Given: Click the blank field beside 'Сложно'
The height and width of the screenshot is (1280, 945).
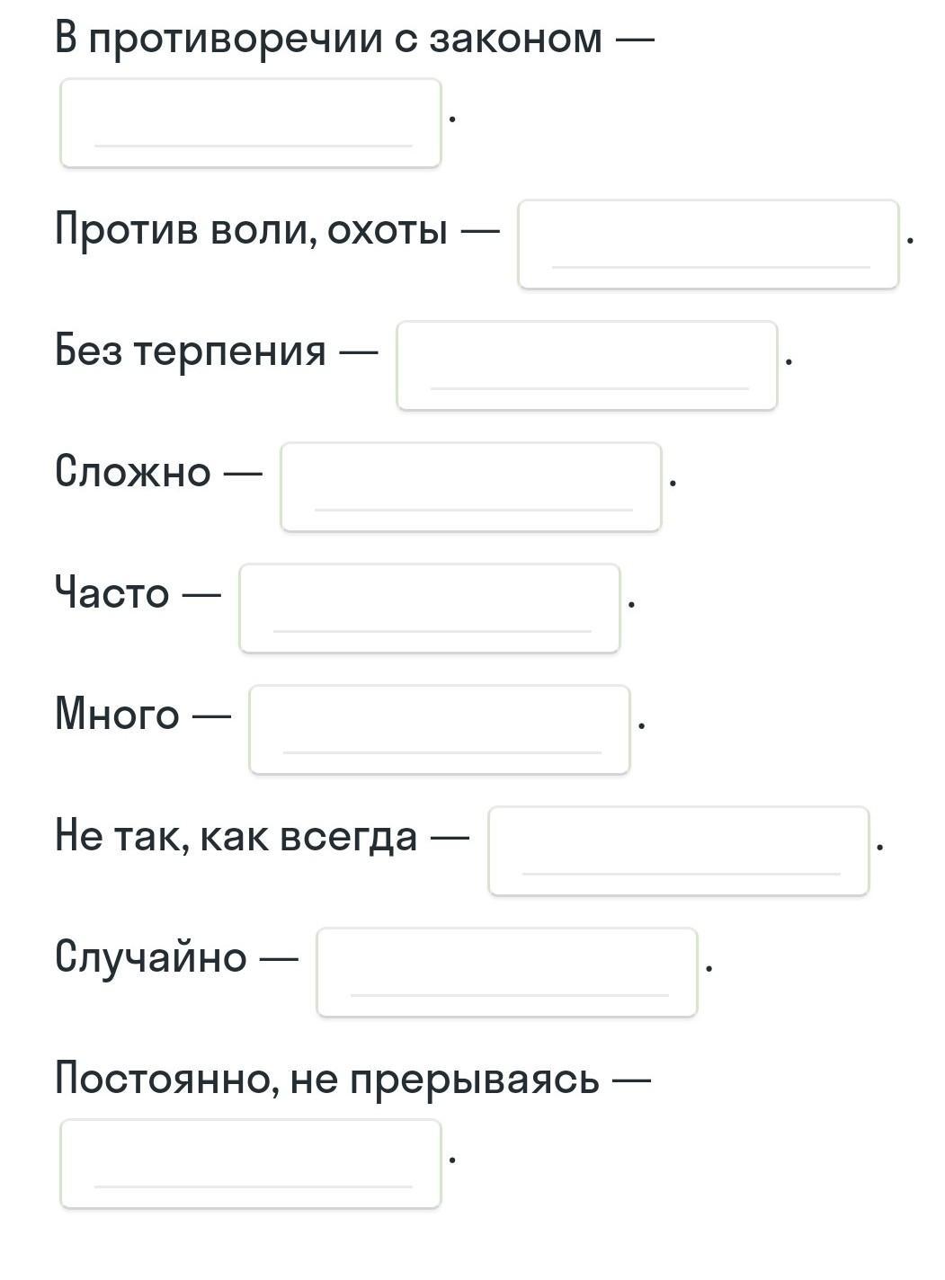Looking at the screenshot, I should click(x=471, y=487).
